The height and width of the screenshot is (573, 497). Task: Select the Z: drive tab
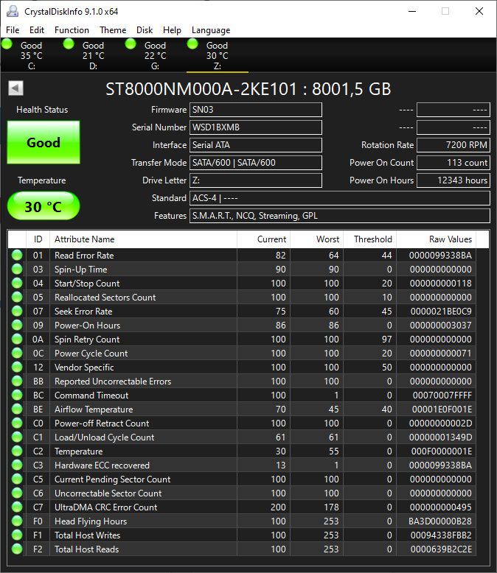[x=217, y=55]
